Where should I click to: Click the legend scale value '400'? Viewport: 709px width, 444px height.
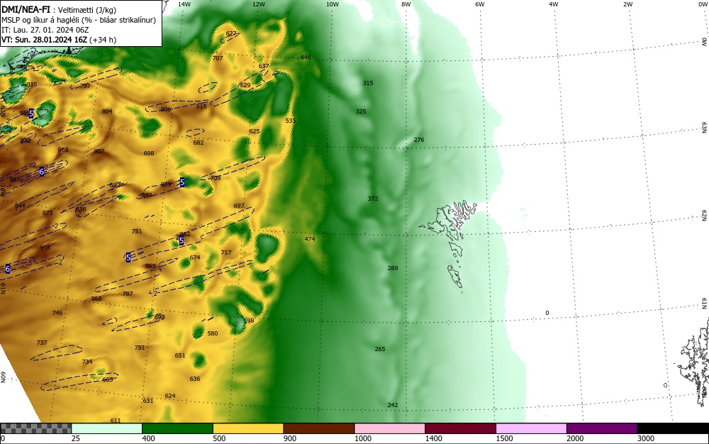[148, 438]
